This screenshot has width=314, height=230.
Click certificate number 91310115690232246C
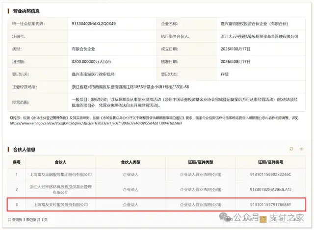click(x=270, y=175)
